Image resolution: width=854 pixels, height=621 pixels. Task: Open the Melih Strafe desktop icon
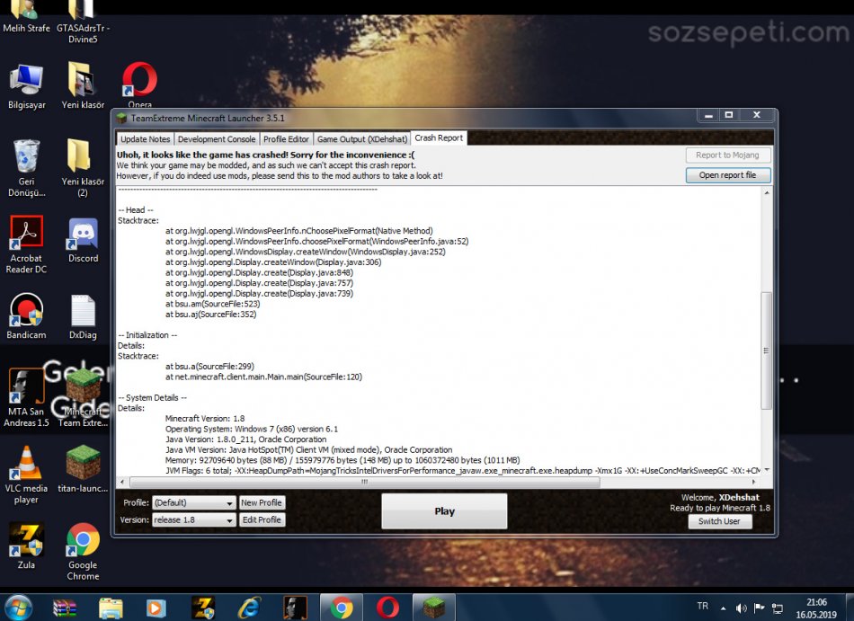tap(25, 16)
